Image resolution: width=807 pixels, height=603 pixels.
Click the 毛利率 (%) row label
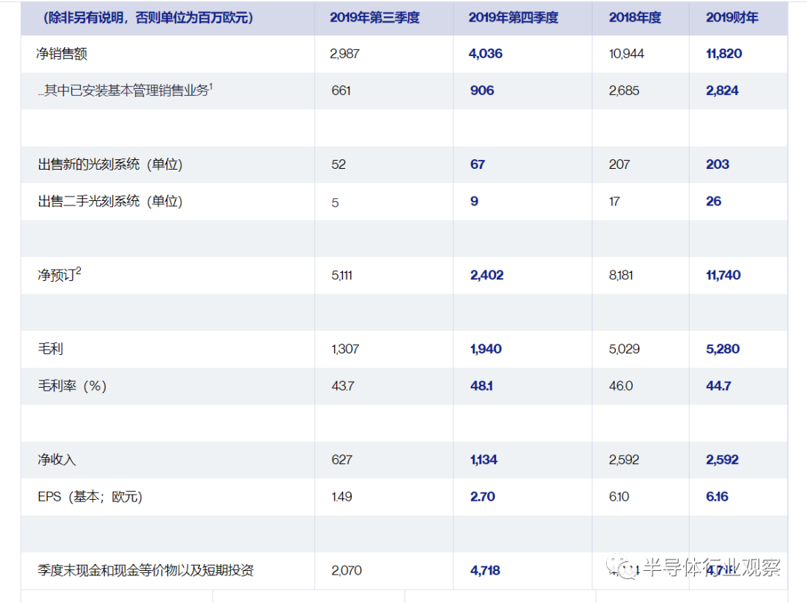[x=72, y=386]
